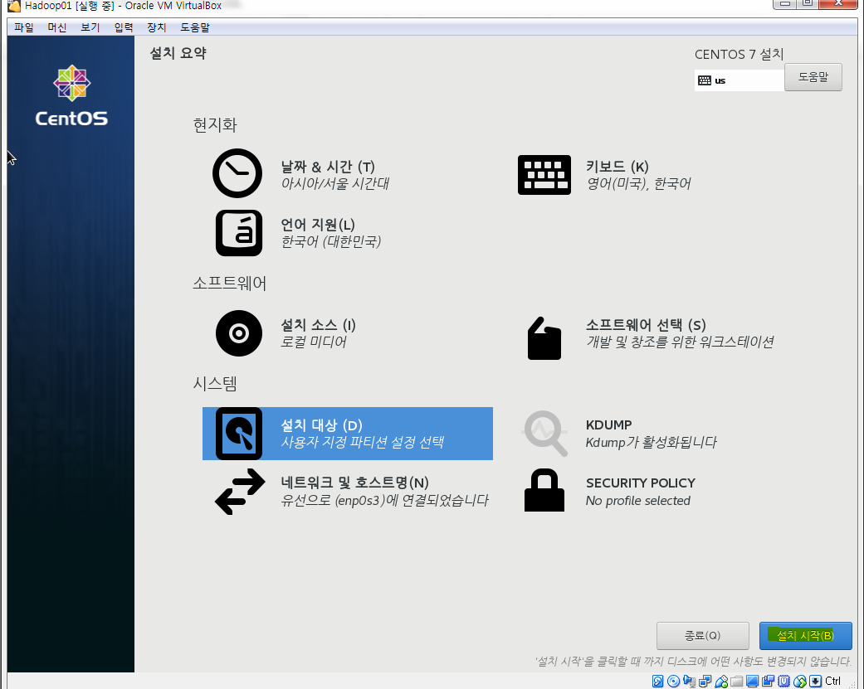The image size is (864, 689).
Task: Select the 키보드 (K) label
Action: coord(617,167)
